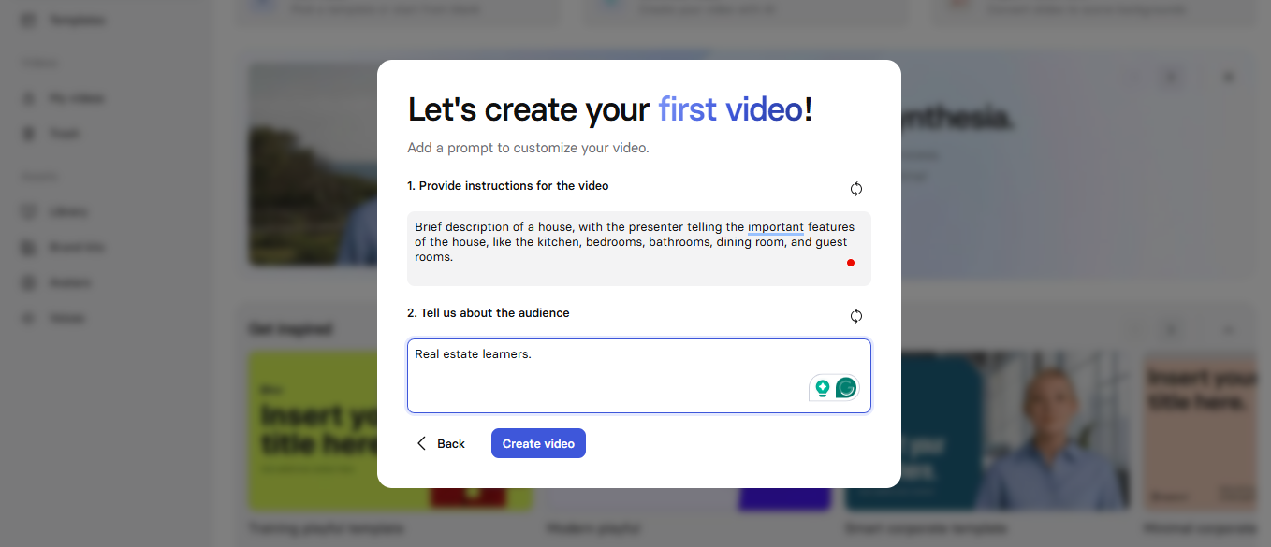Click the red dot in the instructions box
1271x547 pixels.
click(851, 263)
